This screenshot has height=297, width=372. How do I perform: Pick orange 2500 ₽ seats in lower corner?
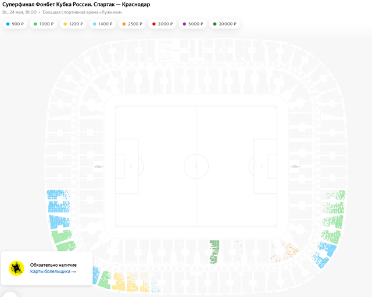coord(289,250)
